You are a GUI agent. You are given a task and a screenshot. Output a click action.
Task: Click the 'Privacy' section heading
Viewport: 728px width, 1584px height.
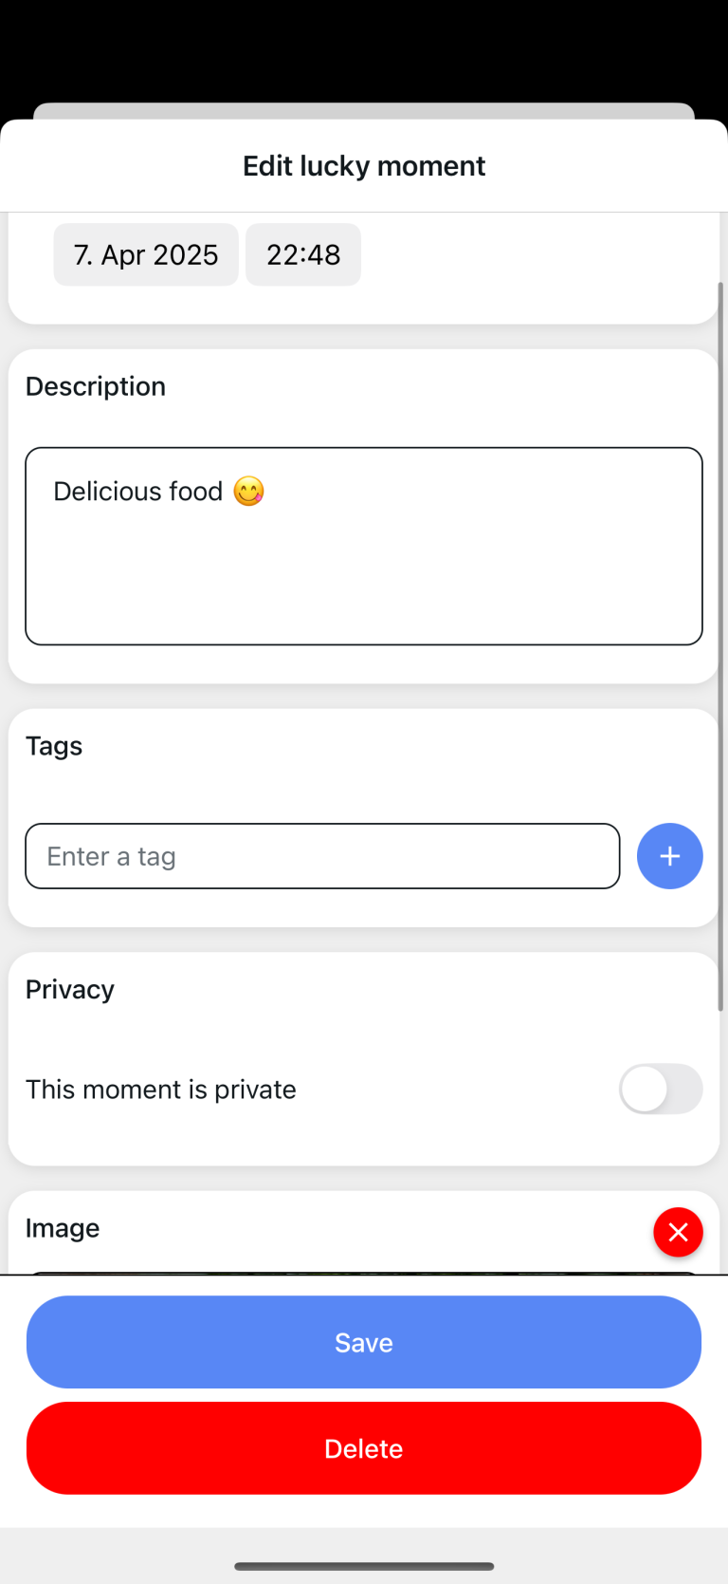tap(70, 990)
